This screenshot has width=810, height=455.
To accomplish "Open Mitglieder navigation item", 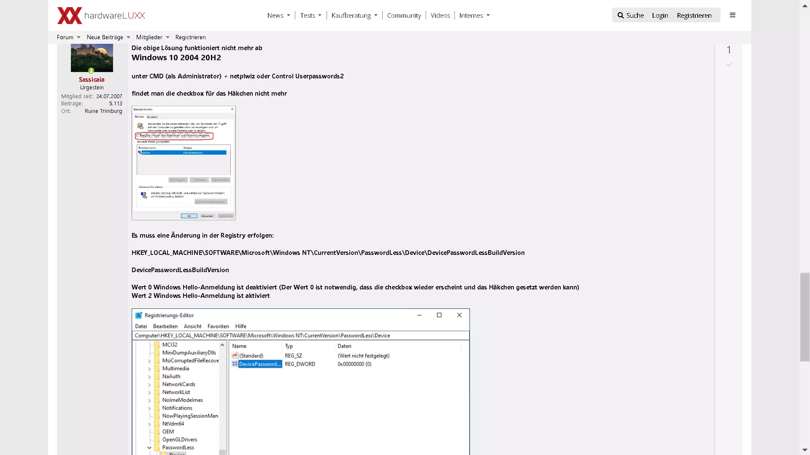I will [149, 37].
